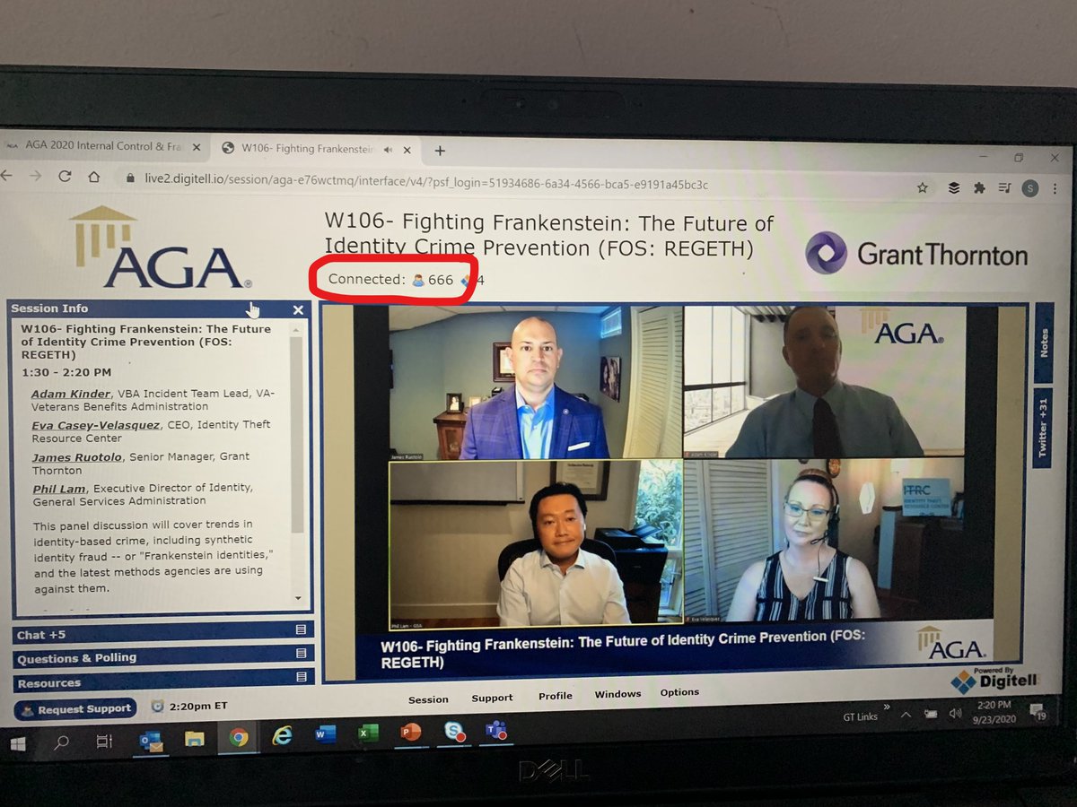This screenshot has width=1077, height=807.
Task: Launch Internet Explorer from the taskbar
Action: (282, 736)
